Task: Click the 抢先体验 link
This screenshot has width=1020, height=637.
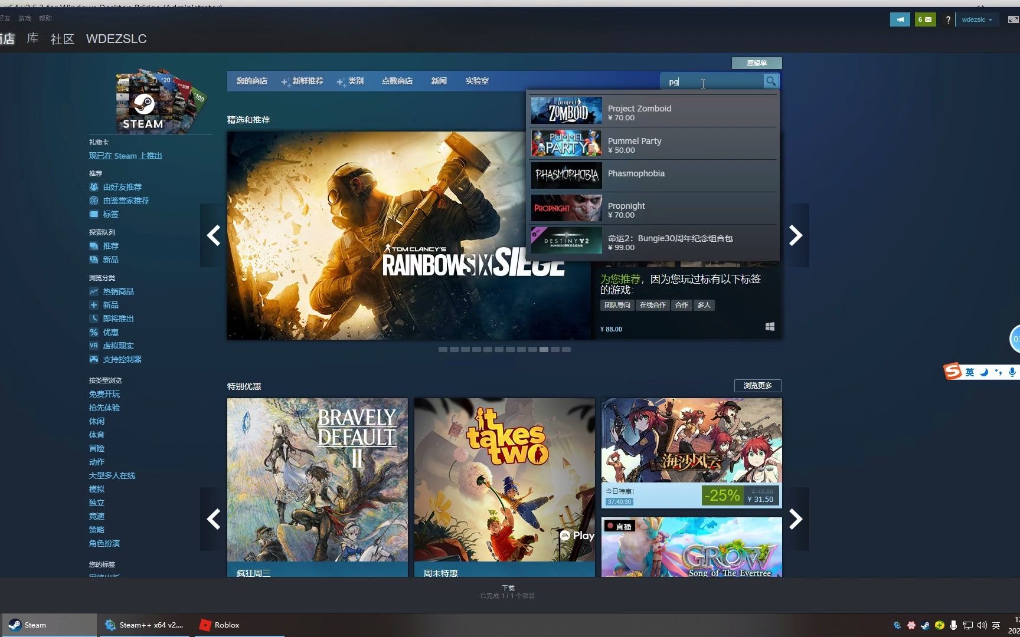Action: click(104, 408)
